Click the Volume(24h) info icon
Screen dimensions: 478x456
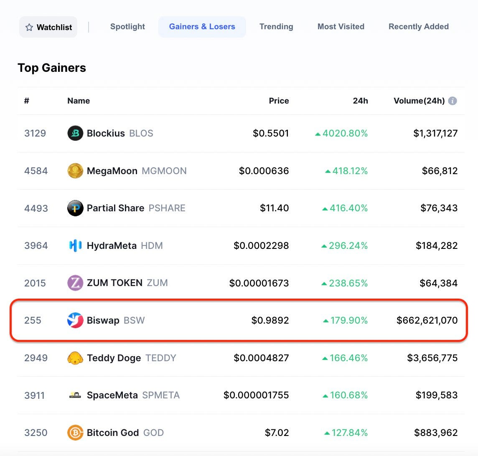tap(453, 101)
